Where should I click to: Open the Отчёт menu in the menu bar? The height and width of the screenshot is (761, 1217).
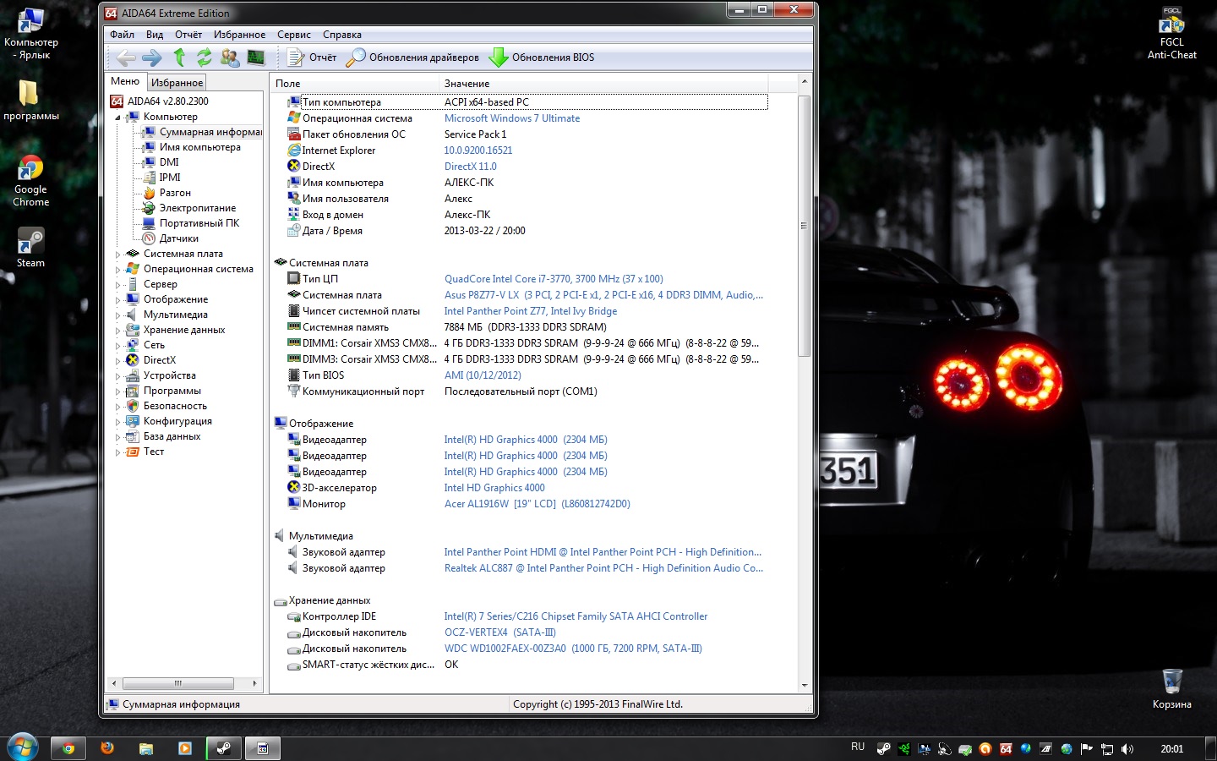coord(188,35)
